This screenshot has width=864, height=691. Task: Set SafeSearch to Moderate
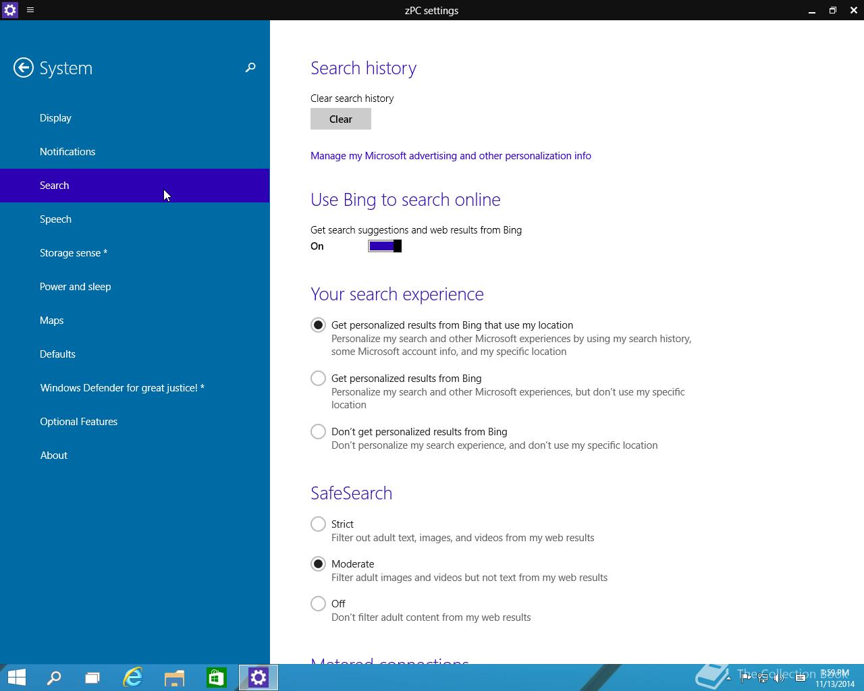click(318, 564)
